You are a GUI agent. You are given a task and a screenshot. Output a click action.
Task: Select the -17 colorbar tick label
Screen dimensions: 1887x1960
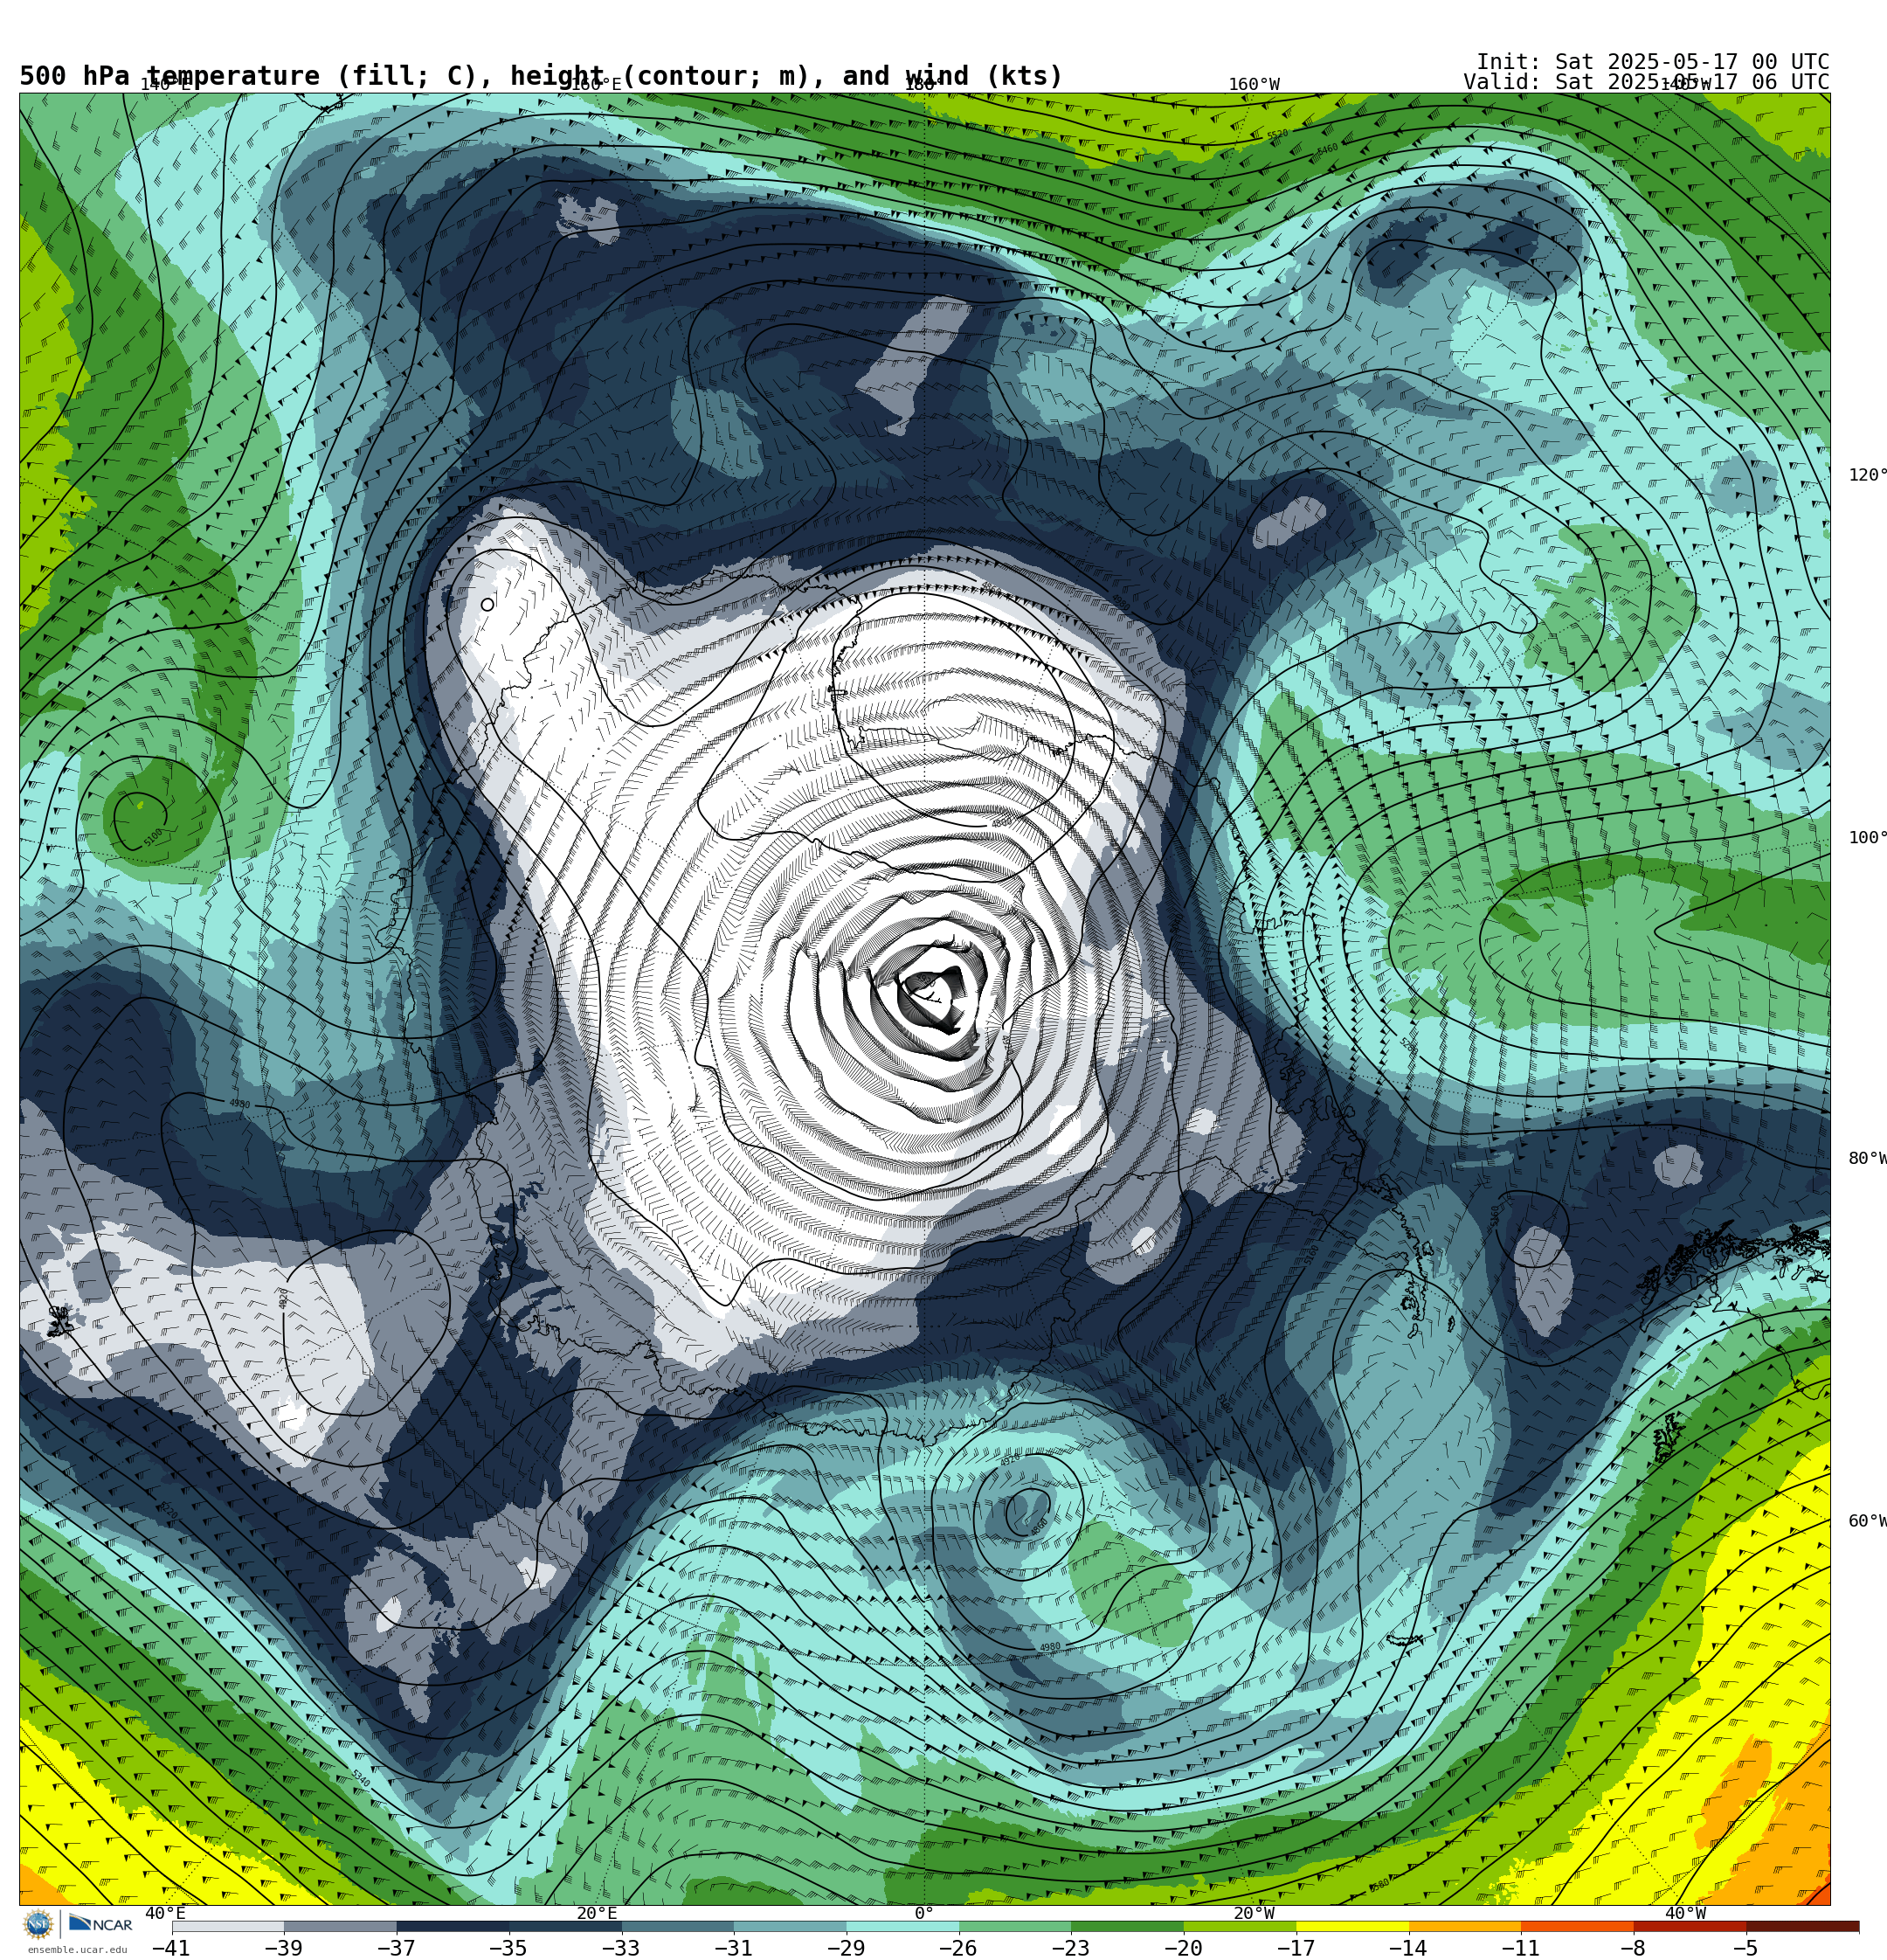[1296, 1948]
